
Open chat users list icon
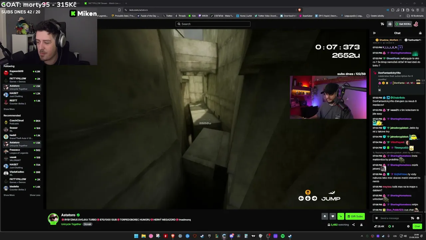point(420,33)
